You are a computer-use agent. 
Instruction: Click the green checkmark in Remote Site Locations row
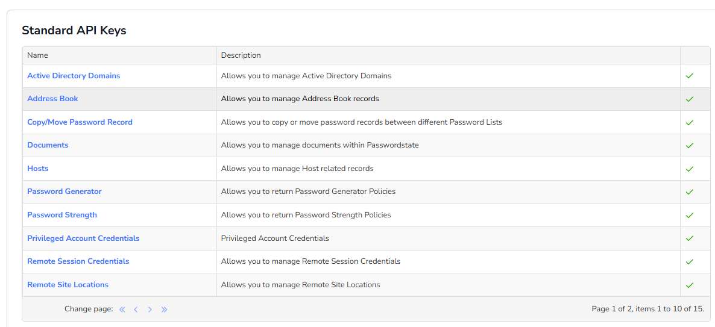click(x=690, y=285)
